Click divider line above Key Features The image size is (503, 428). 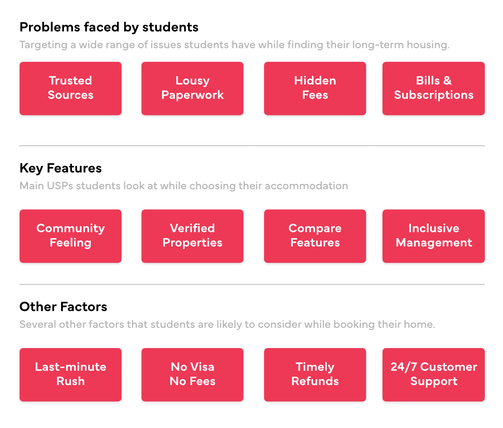coord(252,146)
